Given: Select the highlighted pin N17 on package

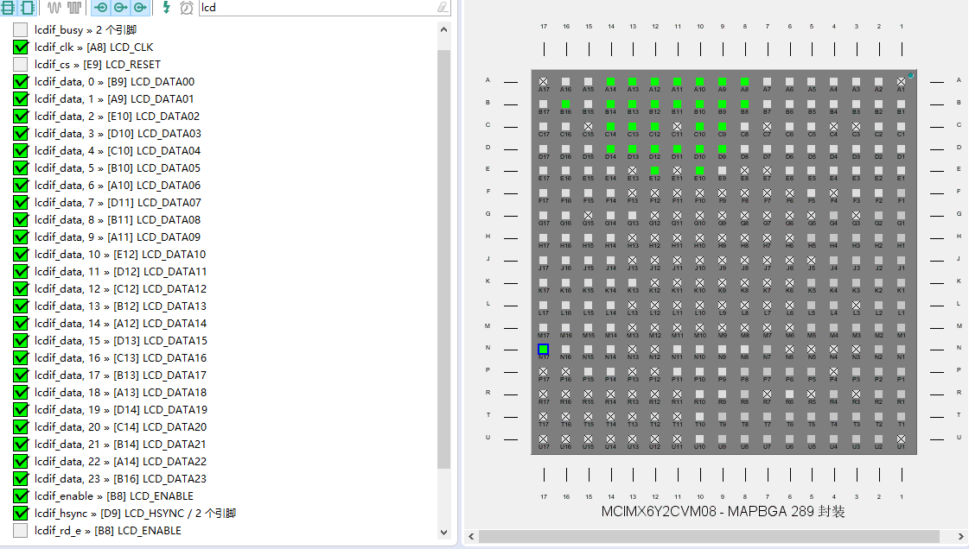Looking at the screenshot, I should (x=544, y=349).
